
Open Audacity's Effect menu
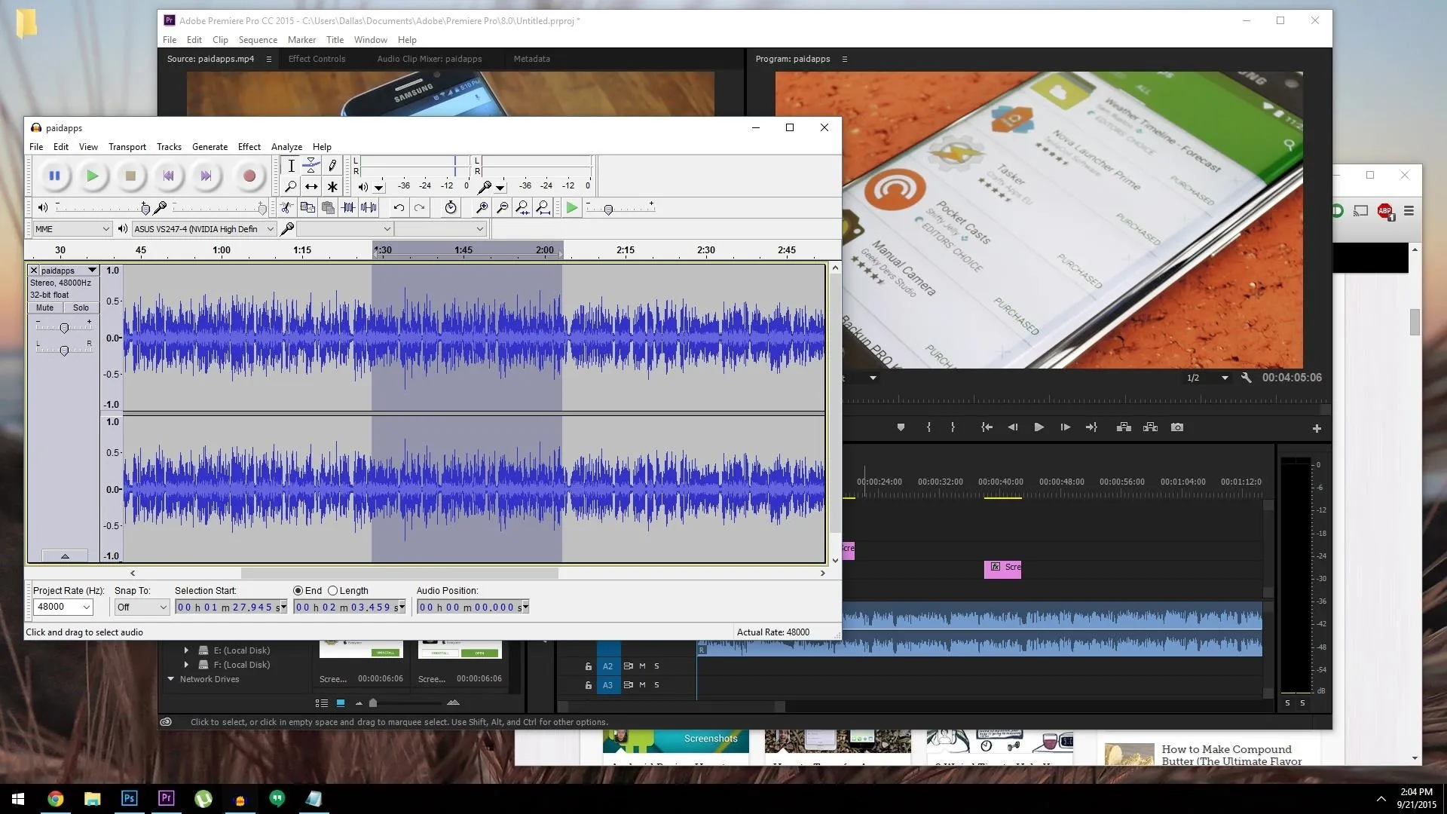[x=249, y=147]
